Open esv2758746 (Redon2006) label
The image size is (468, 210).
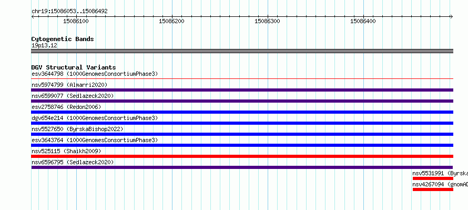(x=66, y=107)
